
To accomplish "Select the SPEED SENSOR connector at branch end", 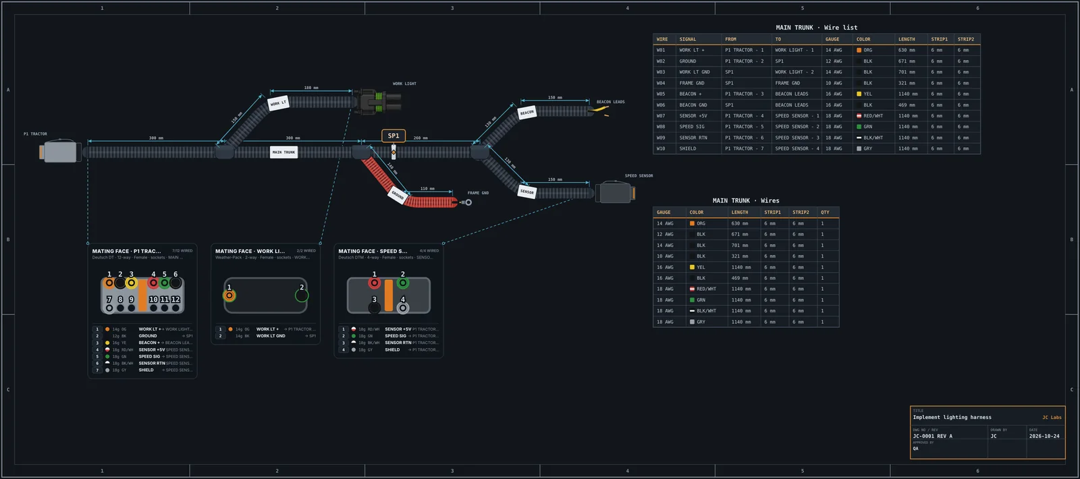I will (615, 192).
